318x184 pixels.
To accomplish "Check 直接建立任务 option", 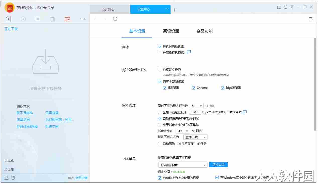I will [x=160, y=69].
